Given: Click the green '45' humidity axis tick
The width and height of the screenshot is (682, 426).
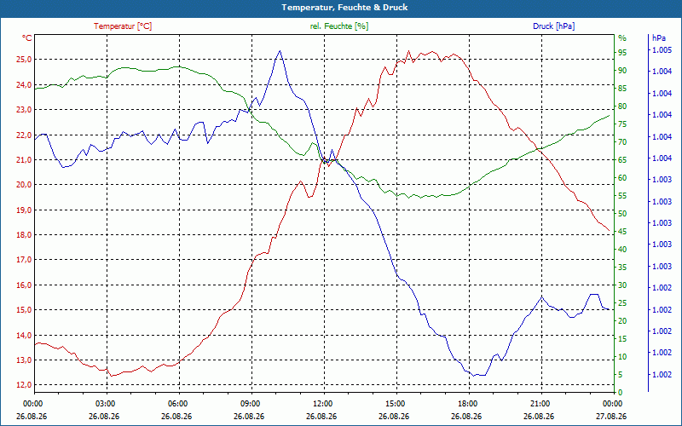Looking at the screenshot, I should pos(622,232).
